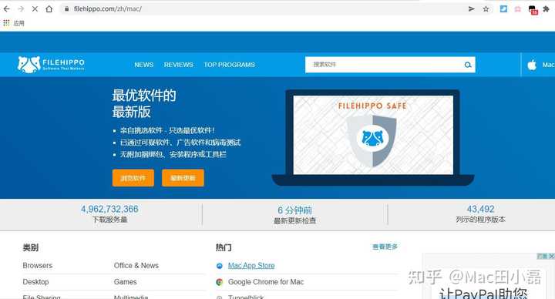Viewport: 555px width, 299px height.
Task: Open the Mac App Store link
Action: tap(251, 265)
